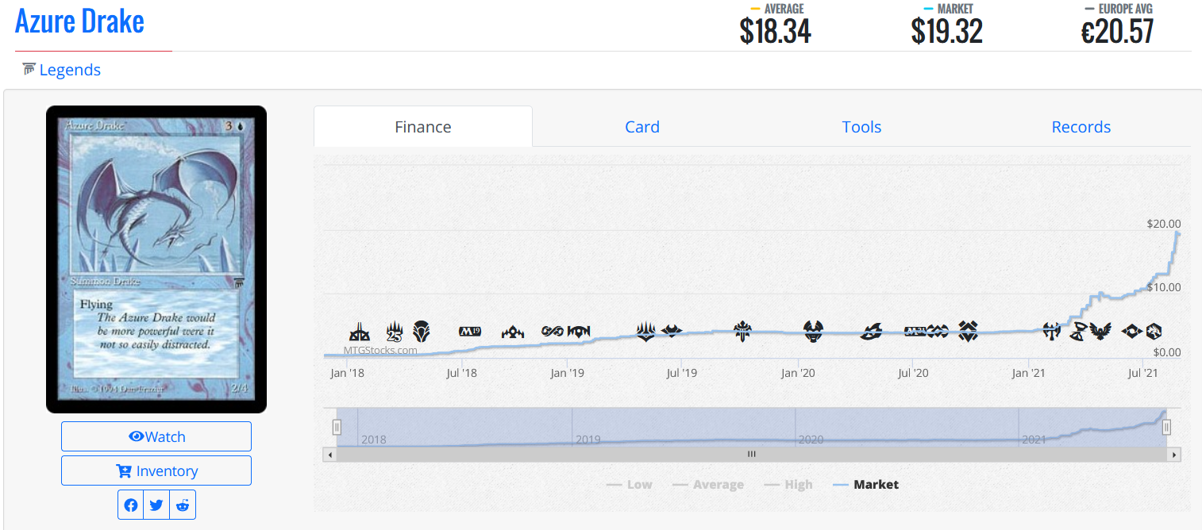1202x530 pixels.
Task: Open the Tools tab
Action: pyautogui.click(x=861, y=127)
